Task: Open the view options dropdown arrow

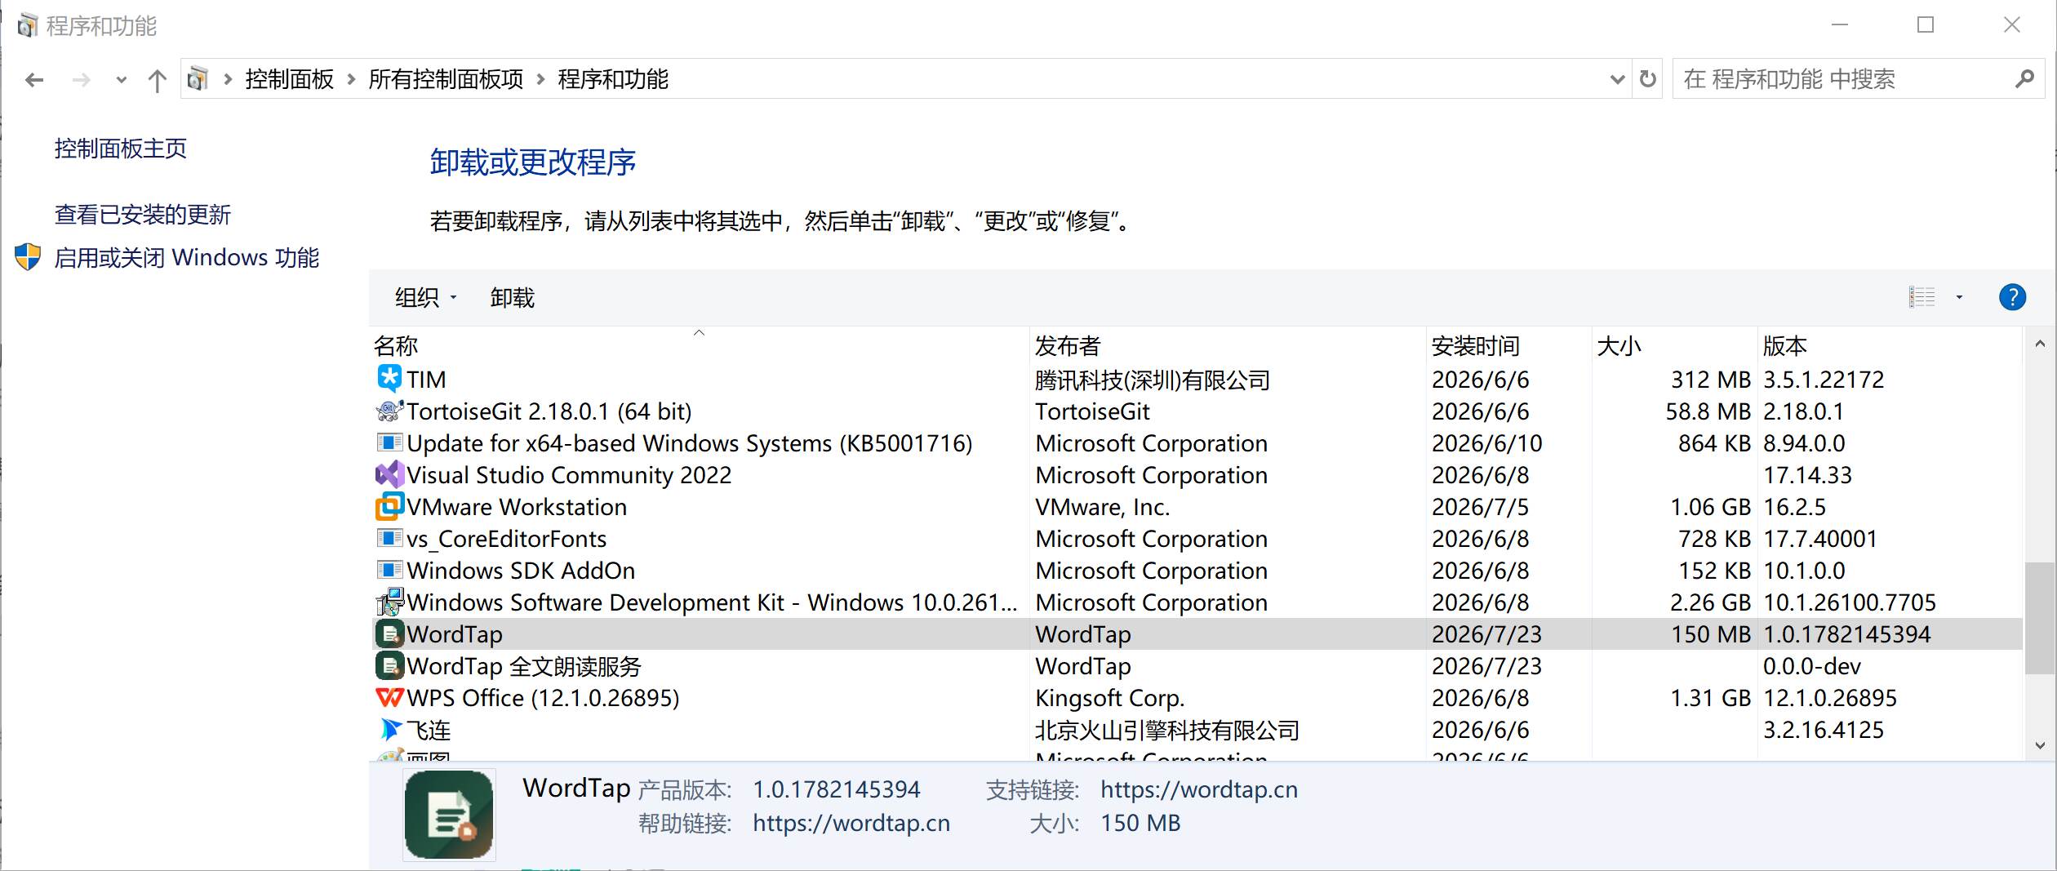Action: [x=1959, y=297]
